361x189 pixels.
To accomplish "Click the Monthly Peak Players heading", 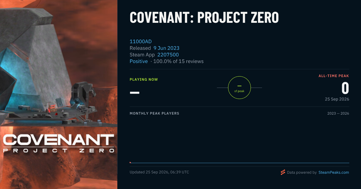I will [x=154, y=113].
